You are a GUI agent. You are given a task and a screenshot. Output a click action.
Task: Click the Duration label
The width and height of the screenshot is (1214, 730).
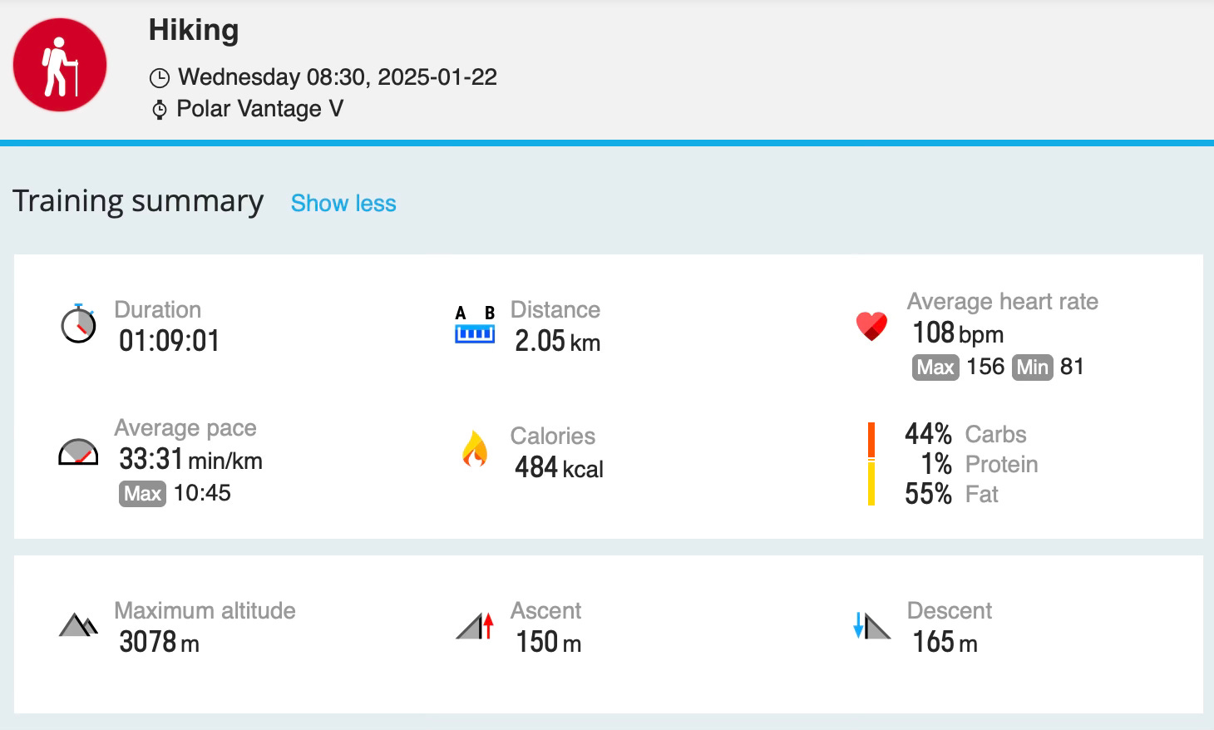157,309
